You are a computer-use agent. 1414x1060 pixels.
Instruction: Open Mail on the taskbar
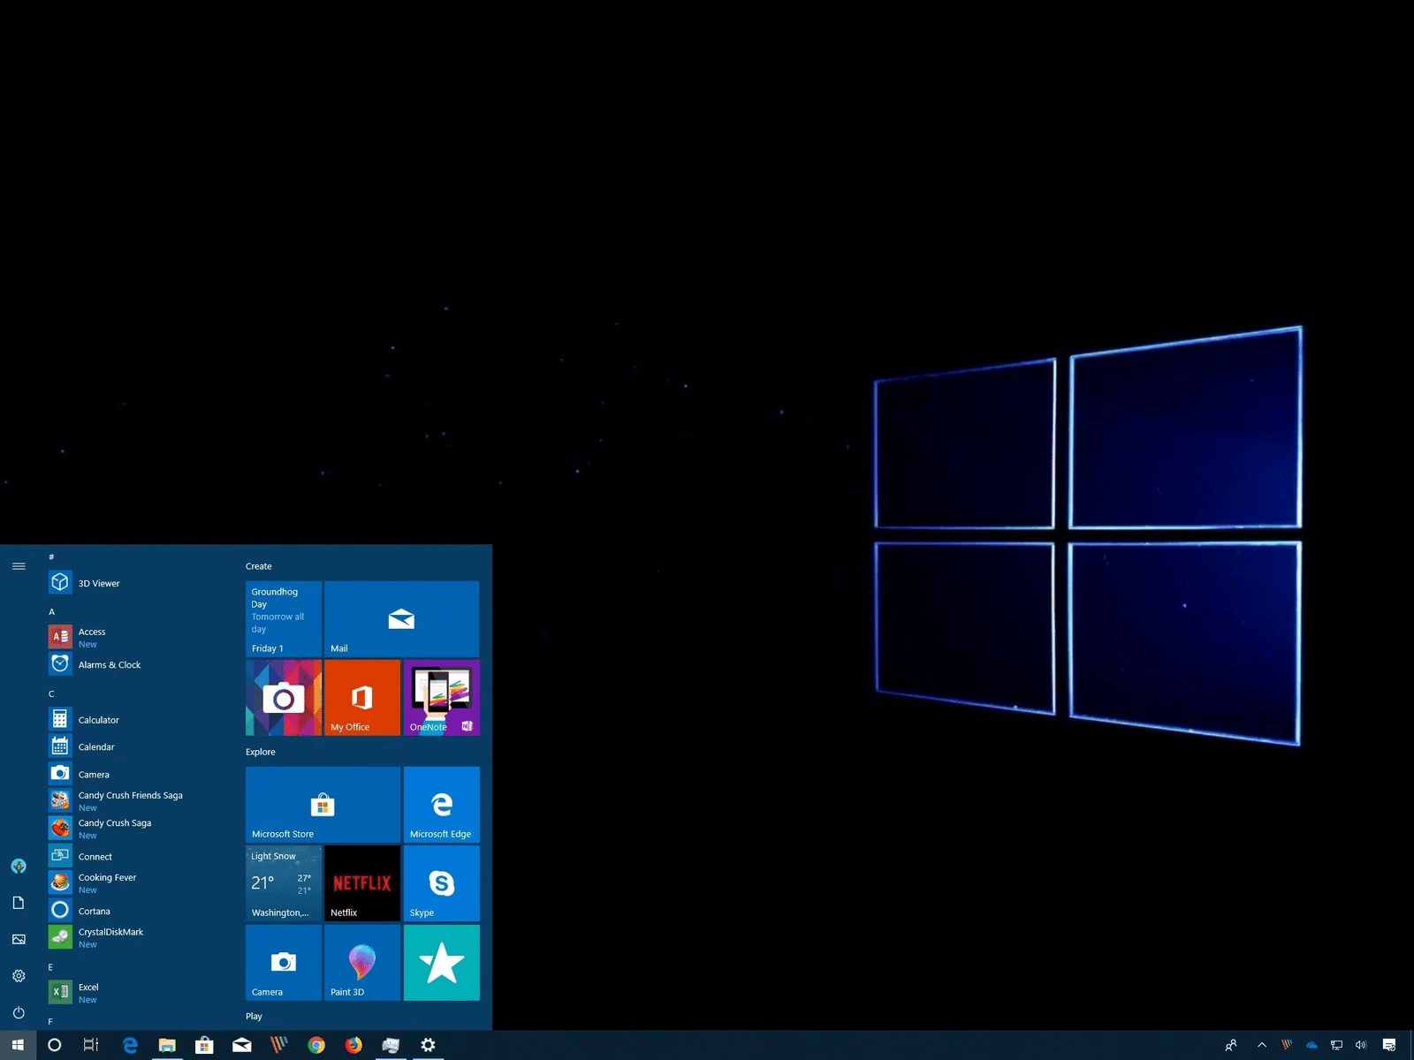coord(241,1045)
